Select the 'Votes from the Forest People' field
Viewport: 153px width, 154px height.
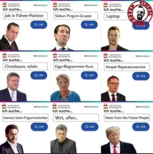point(127,118)
